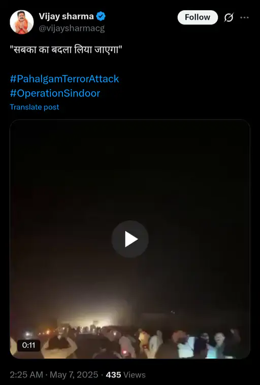Image resolution: width=260 pixels, height=385 pixels.
Task: Open the 2:25 AM post time
Action: [26, 375]
